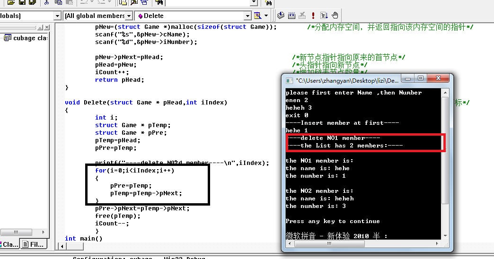
Task: Open the Find text combo dropdown
Action: pos(254,2)
